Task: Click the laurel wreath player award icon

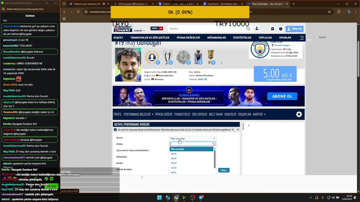Action: (x=152, y=57)
